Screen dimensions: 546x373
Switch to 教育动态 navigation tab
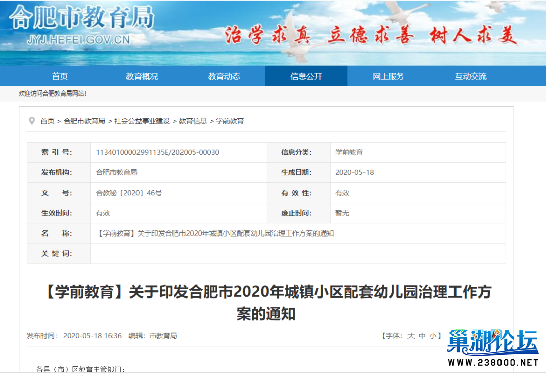tap(224, 76)
